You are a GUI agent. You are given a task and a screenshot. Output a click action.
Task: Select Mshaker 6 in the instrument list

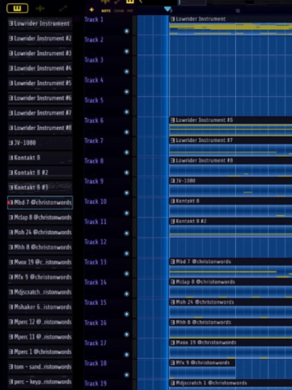point(40,307)
